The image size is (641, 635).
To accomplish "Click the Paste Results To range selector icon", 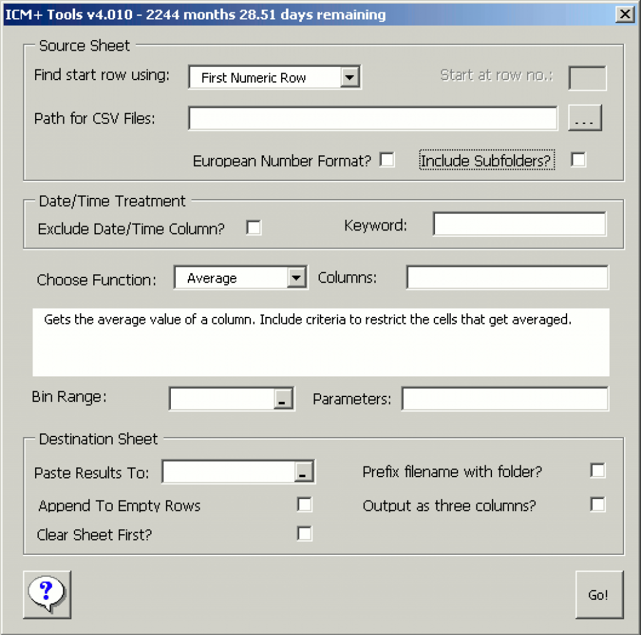I will 303,472.
